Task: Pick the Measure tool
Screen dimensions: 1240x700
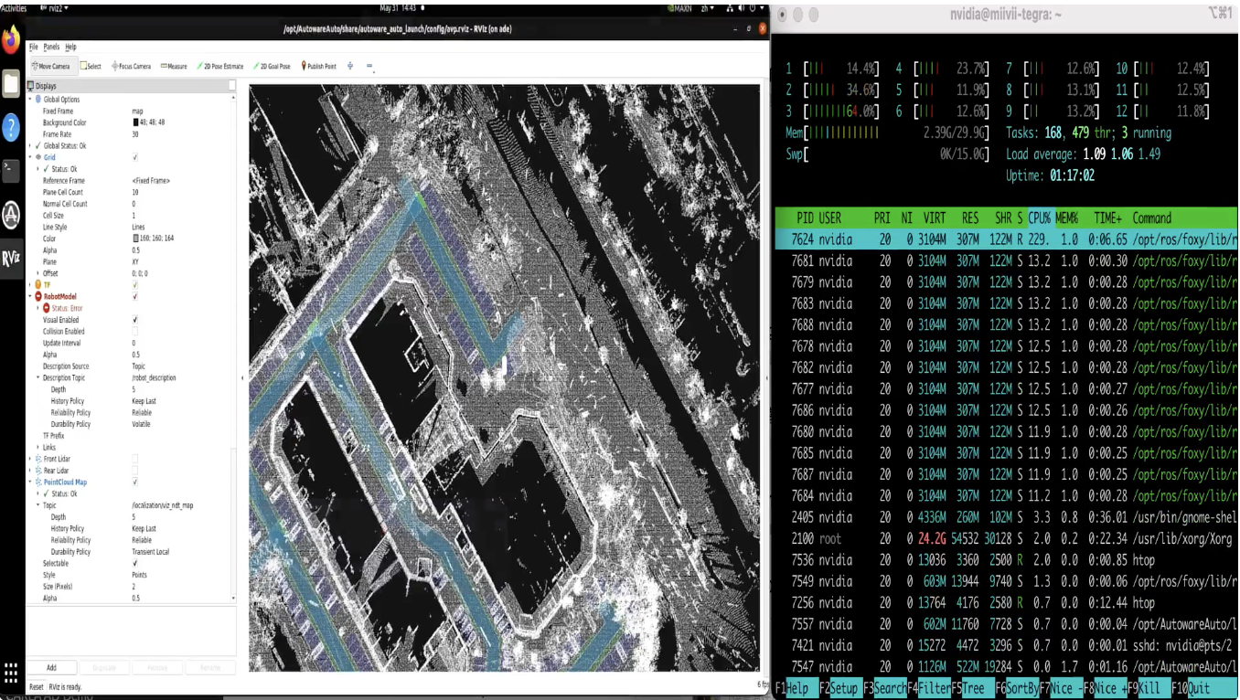Action: point(174,66)
